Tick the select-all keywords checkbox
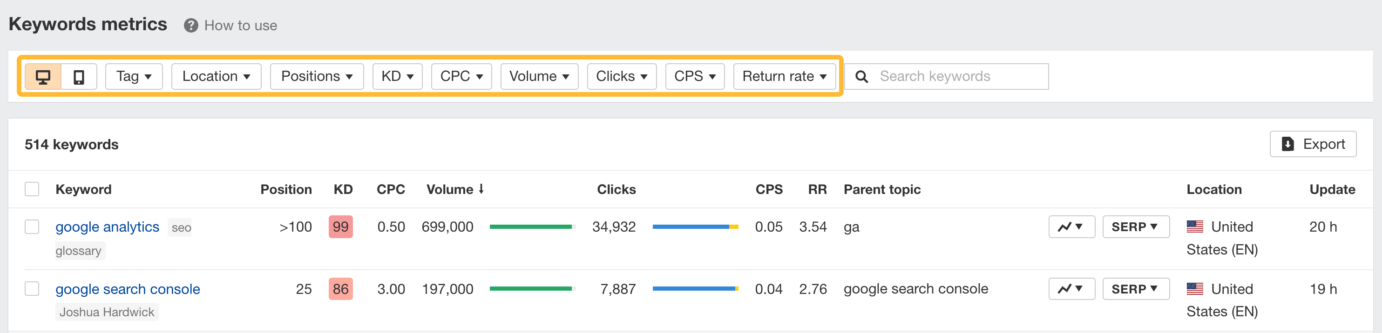Viewport: 1382px width, 333px height. pyautogui.click(x=32, y=189)
